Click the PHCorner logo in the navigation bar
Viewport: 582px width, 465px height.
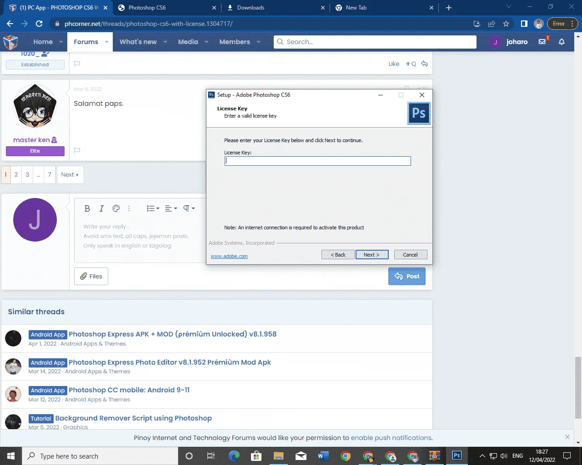(10, 42)
